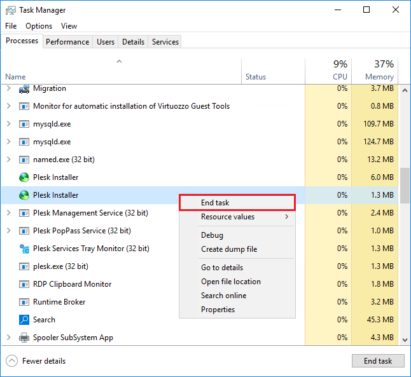Click the Migration process icon
Screen dimensions: 411x377
[x=24, y=88]
